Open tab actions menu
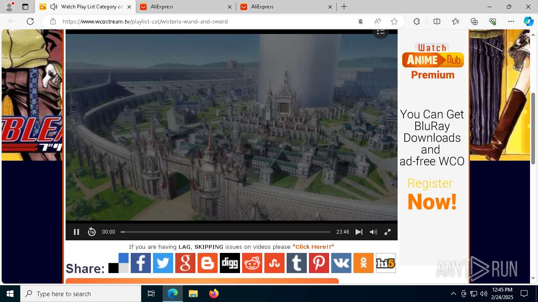This screenshot has height=302, width=538. point(25,7)
